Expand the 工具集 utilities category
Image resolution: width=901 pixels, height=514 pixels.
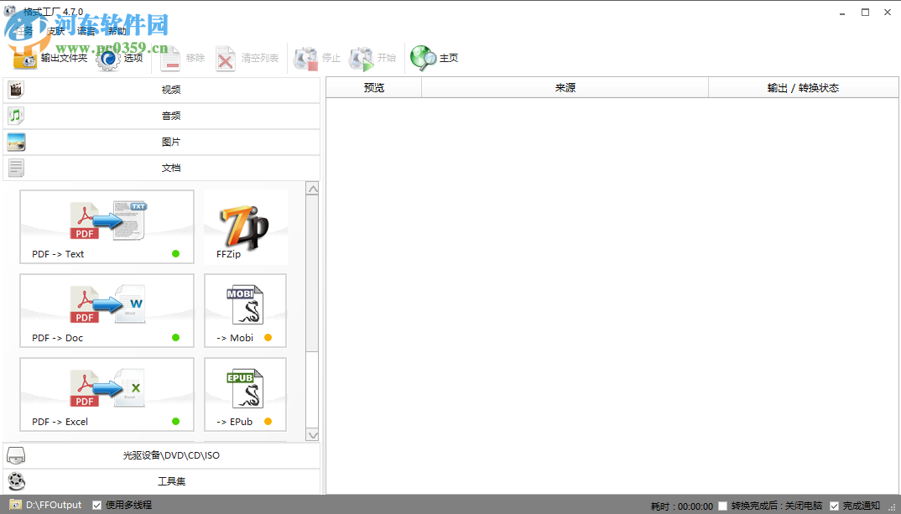pos(161,481)
